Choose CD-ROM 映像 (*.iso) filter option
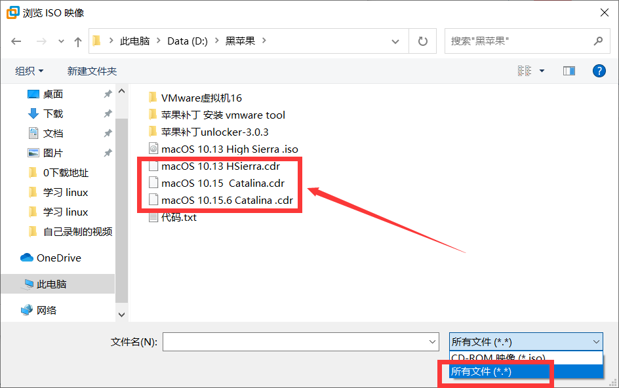This screenshot has height=388, width=619. coord(526,358)
